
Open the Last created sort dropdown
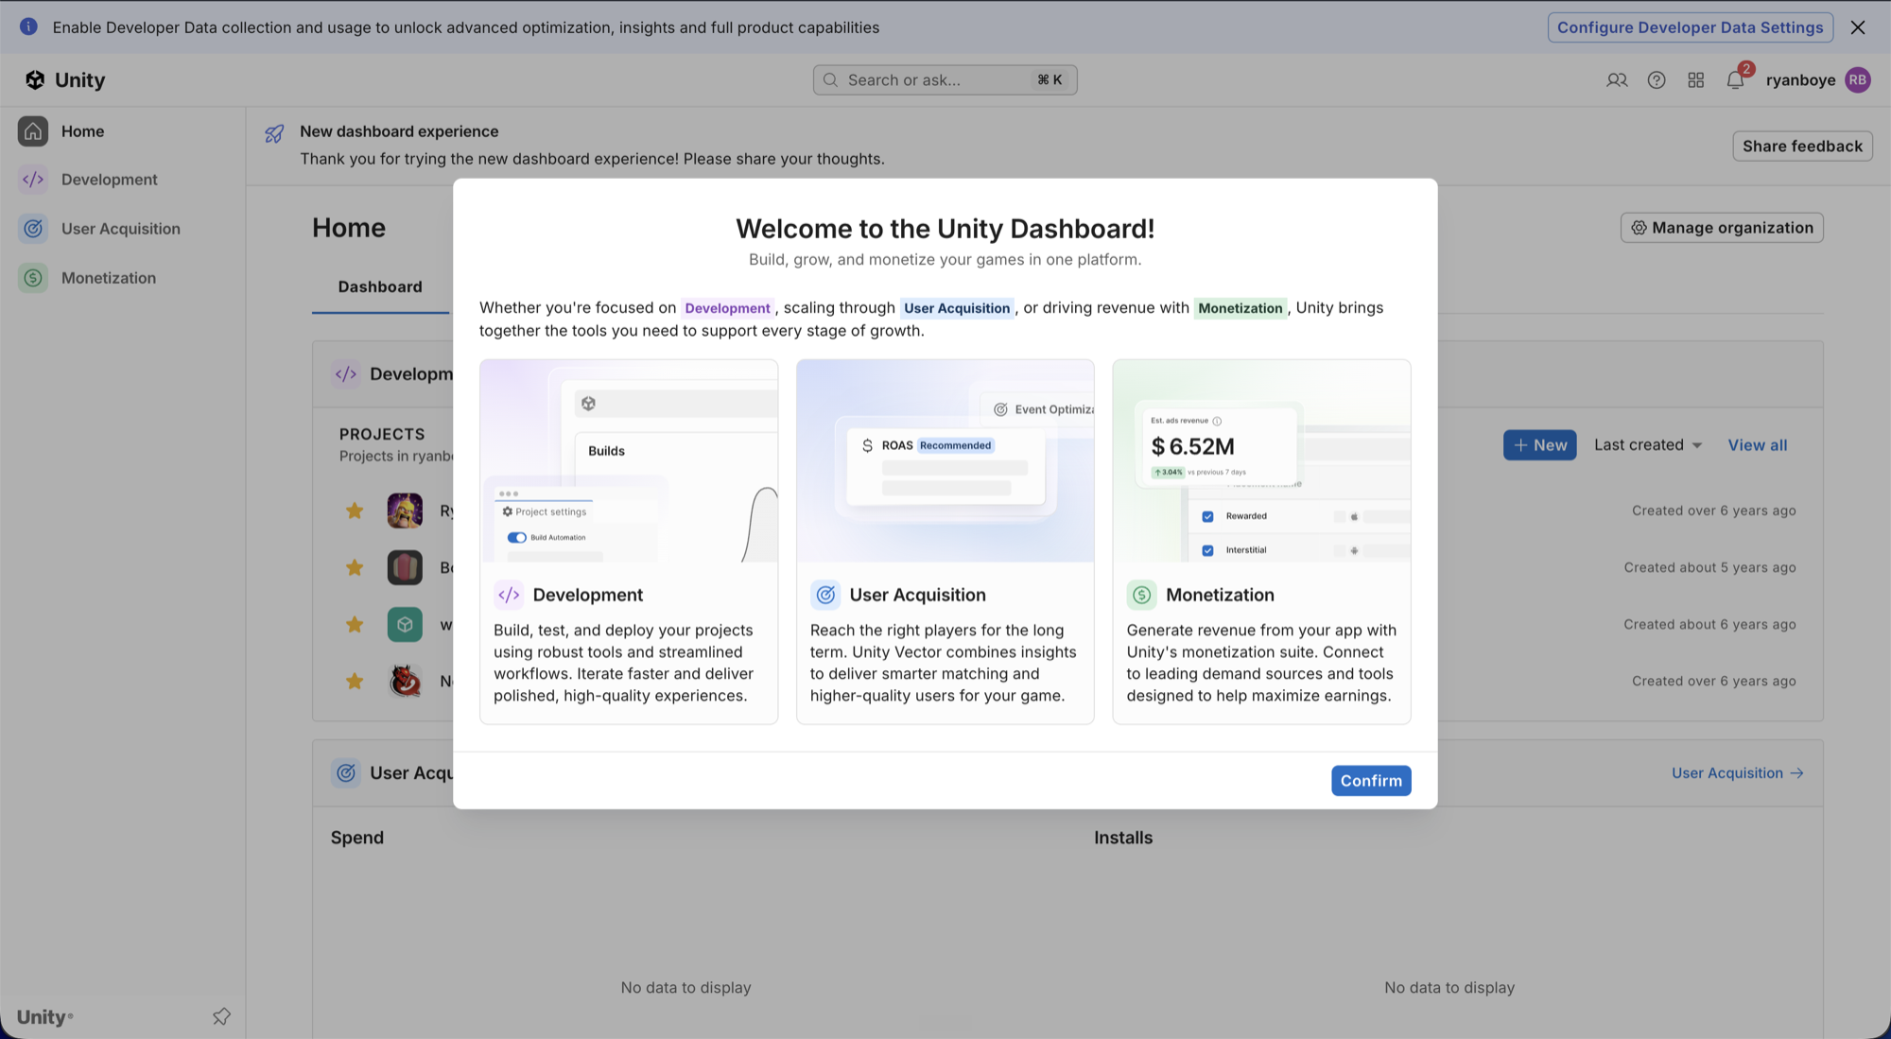1648,445
